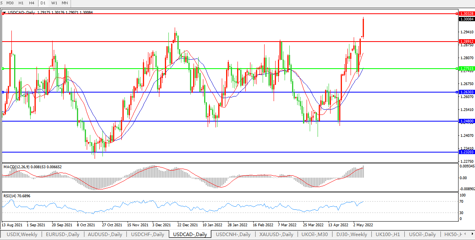Screen dimensions: 475x240
Task: Pick the H1 timeframe button
Action: pyautogui.click(x=21, y=3)
